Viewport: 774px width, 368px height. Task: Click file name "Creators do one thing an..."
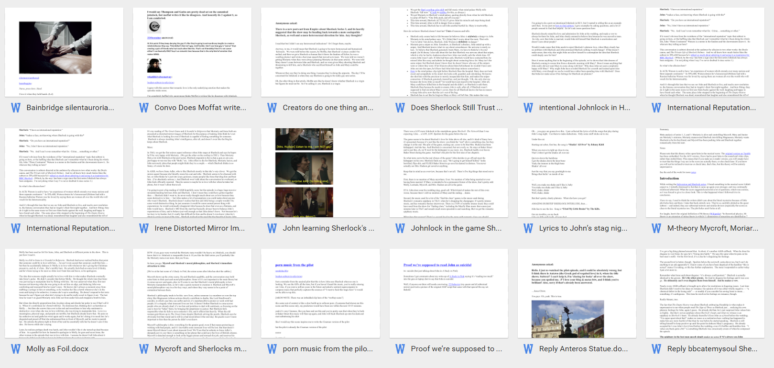[328, 108]
